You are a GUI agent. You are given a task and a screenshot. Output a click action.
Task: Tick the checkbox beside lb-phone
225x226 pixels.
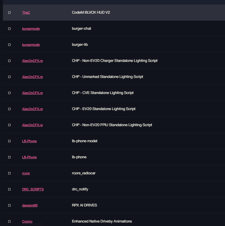[9, 157]
